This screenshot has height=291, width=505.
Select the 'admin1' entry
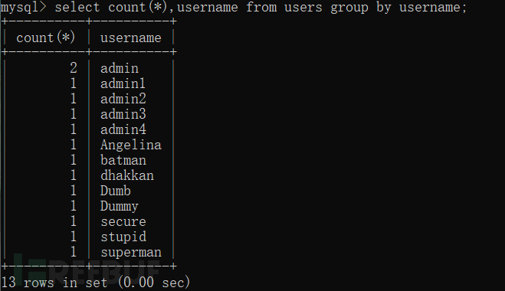click(123, 83)
